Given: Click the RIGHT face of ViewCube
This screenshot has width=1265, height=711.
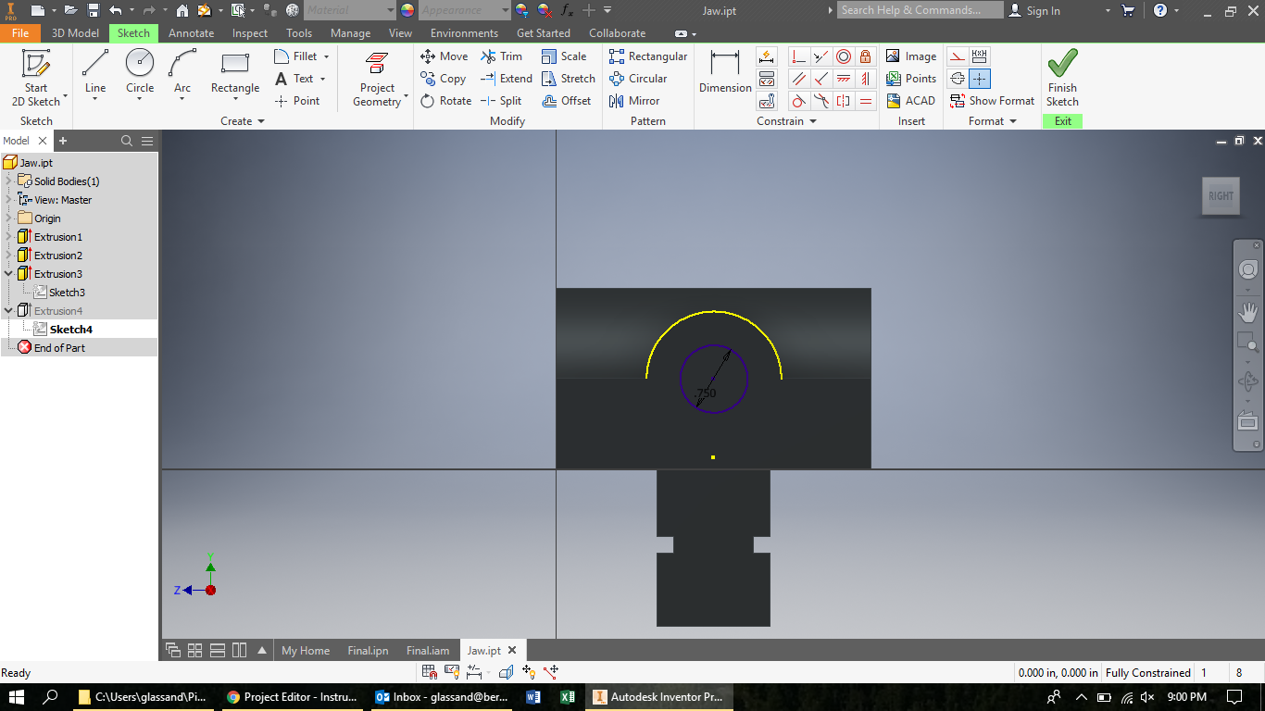Looking at the screenshot, I should click(1221, 195).
